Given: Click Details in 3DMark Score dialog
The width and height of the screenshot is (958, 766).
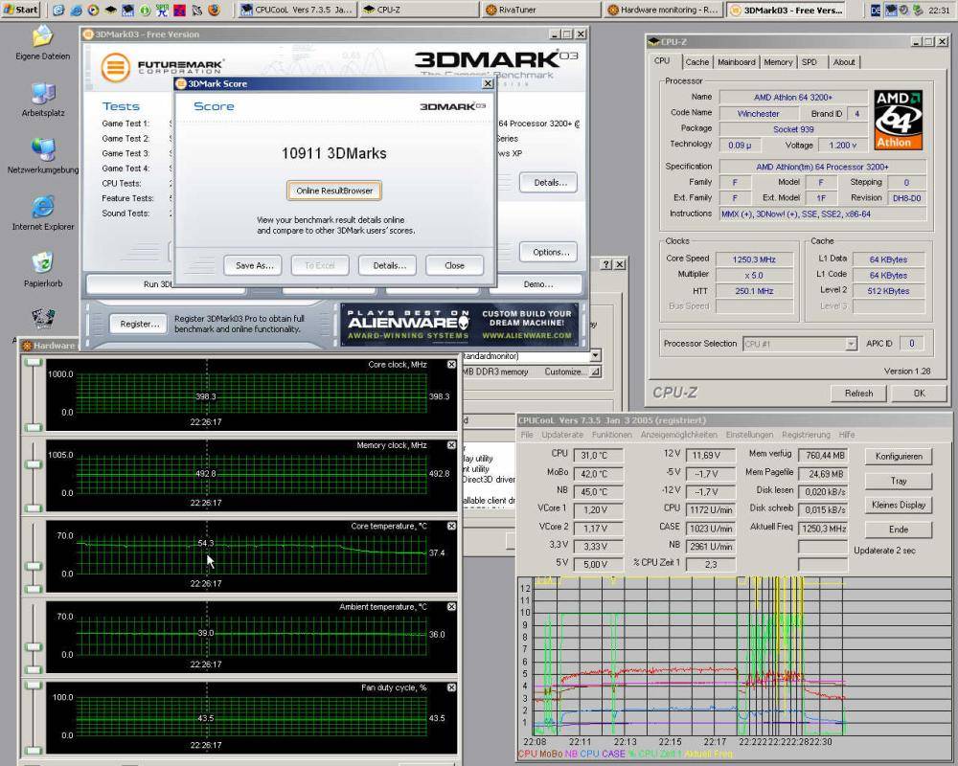Looking at the screenshot, I should 388,266.
